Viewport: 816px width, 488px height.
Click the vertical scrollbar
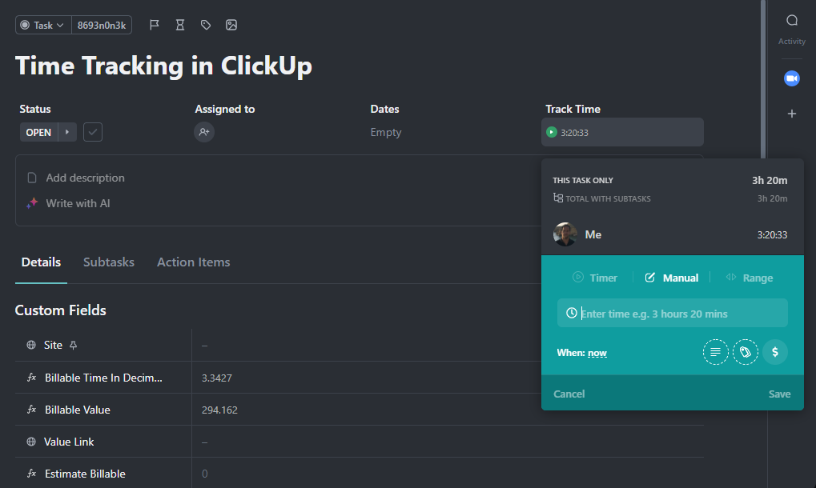[x=763, y=78]
